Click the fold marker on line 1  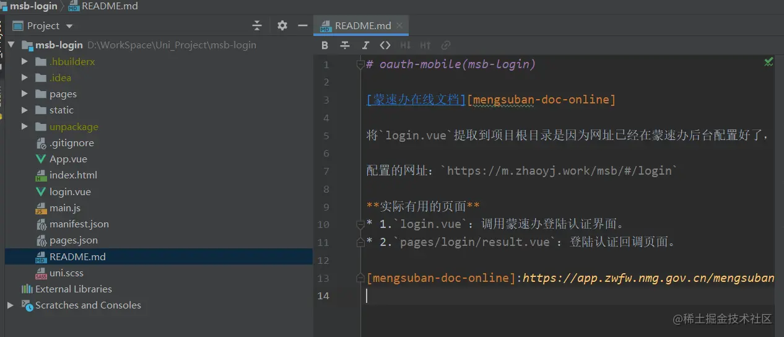[x=360, y=64]
